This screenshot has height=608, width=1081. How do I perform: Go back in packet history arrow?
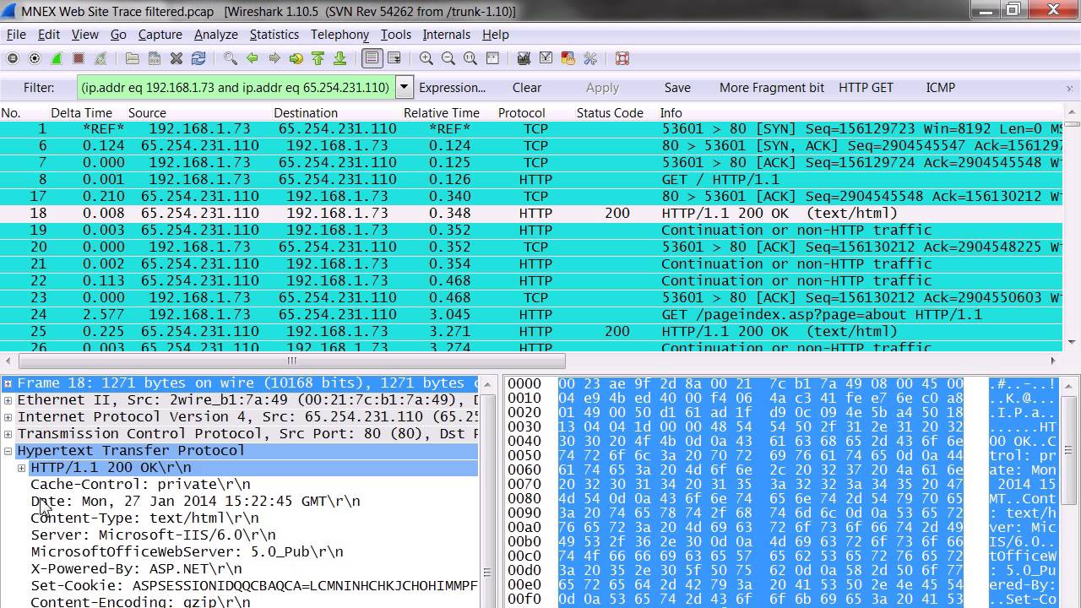[x=253, y=58]
